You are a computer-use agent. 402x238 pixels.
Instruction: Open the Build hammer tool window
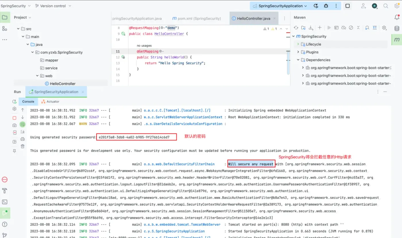pyautogui.click(x=5, y=191)
